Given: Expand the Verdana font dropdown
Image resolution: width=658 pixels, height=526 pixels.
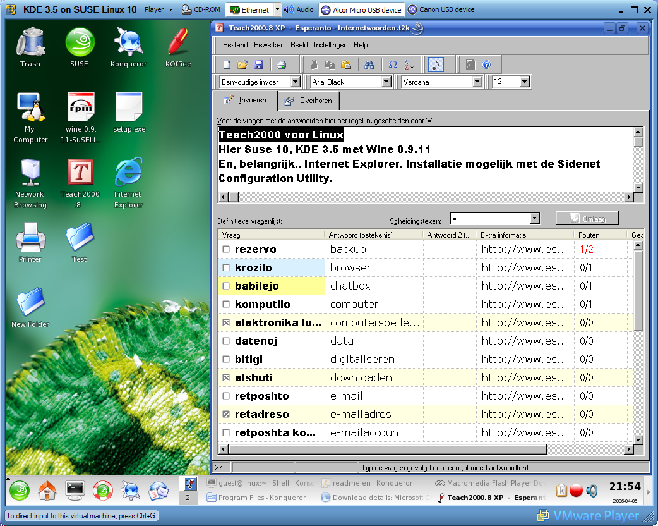Looking at the screenshot, I should (477, 82).
